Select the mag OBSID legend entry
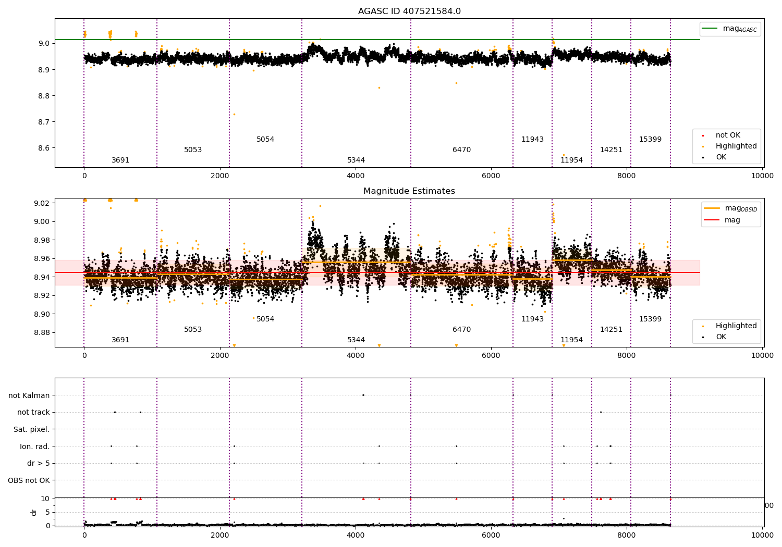 tap(730, 208)
